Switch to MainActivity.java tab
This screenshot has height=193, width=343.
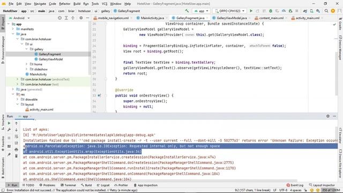coord(152,18)
